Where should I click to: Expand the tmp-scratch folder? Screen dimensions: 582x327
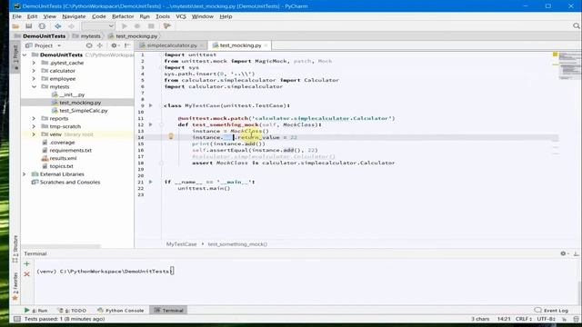pyautogui.click(x=34, y=126)
